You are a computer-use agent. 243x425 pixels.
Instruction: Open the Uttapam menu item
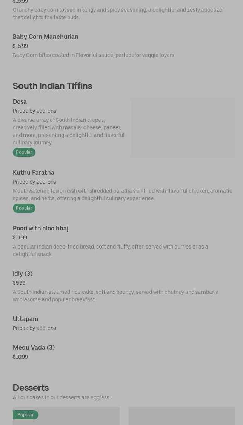[x=26, y=319]
